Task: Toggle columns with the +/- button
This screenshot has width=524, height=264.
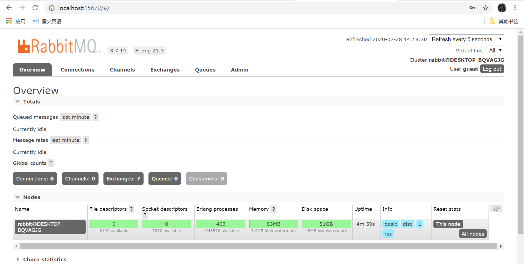Action: coord(496,209)
